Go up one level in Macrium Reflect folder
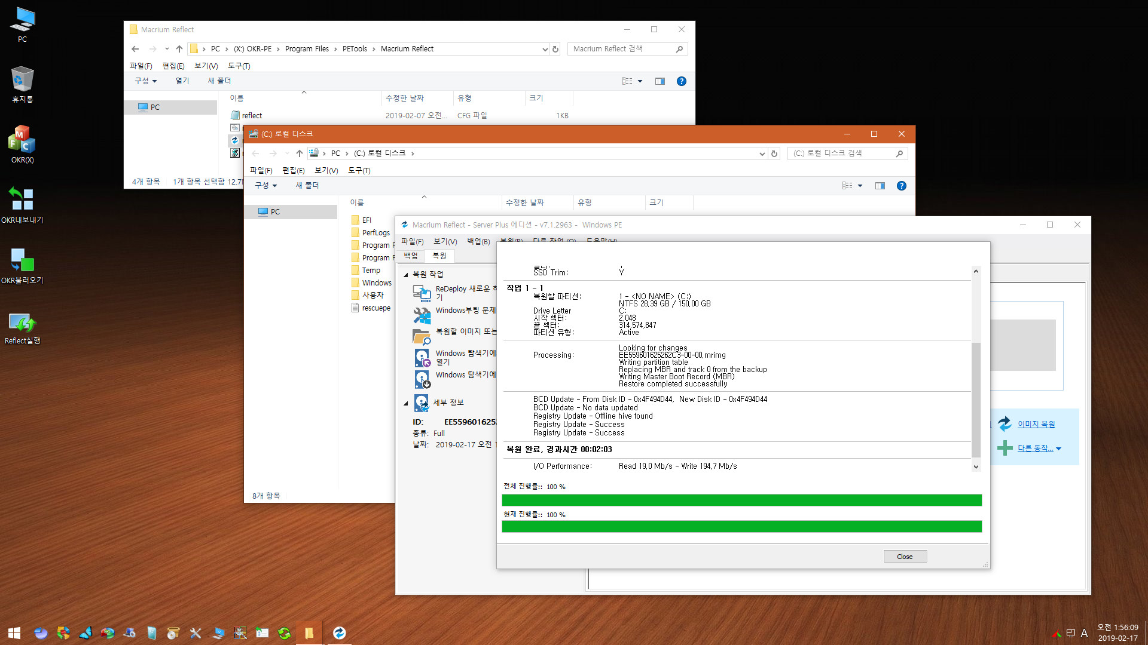Viewport: 1148px width, 645px height. (179, 49)
